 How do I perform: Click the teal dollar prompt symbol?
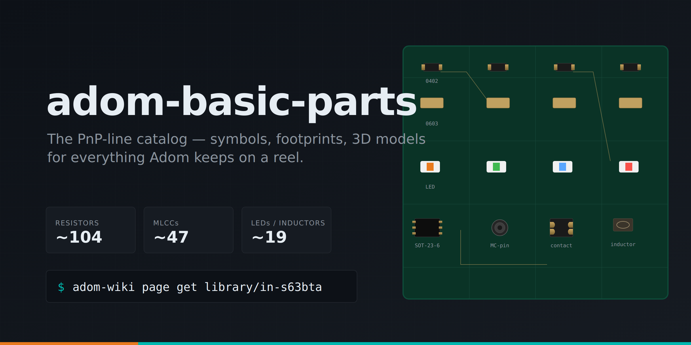pos(61,287)
